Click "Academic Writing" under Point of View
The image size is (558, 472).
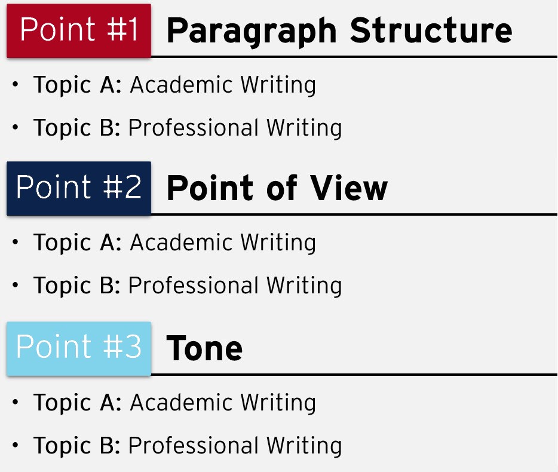coord(223,243)
